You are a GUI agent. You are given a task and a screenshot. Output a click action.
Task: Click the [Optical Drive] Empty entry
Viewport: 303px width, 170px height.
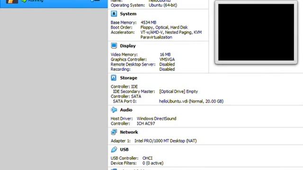click(x=178, y=92)
